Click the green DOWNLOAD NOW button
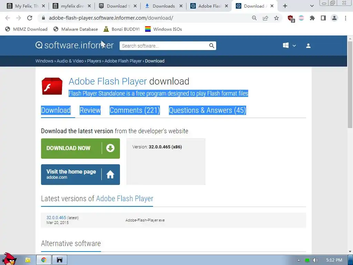 point(80,148)
